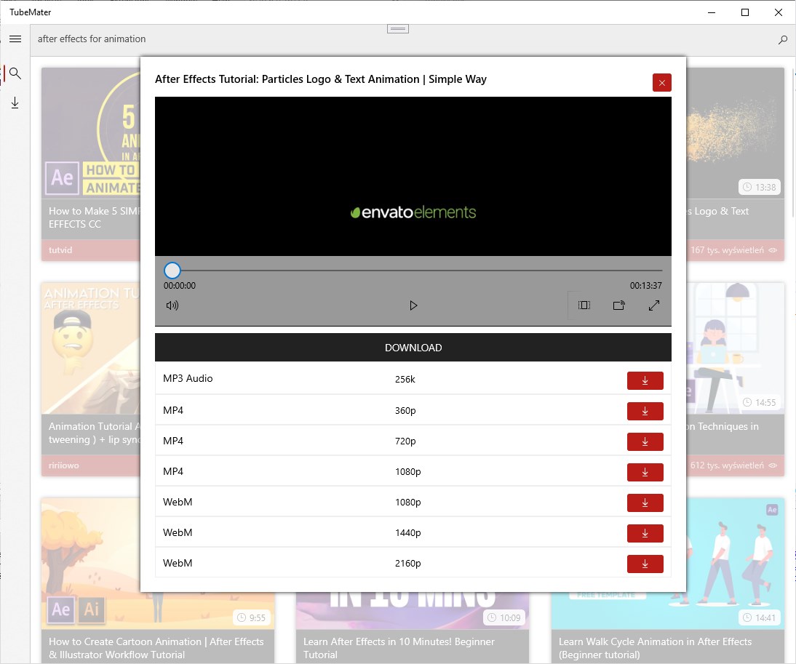This screenshot has width=796, height=664.
Task: Download WebM 2160p version
Action: pyautogui.click(x=645, y=564)
